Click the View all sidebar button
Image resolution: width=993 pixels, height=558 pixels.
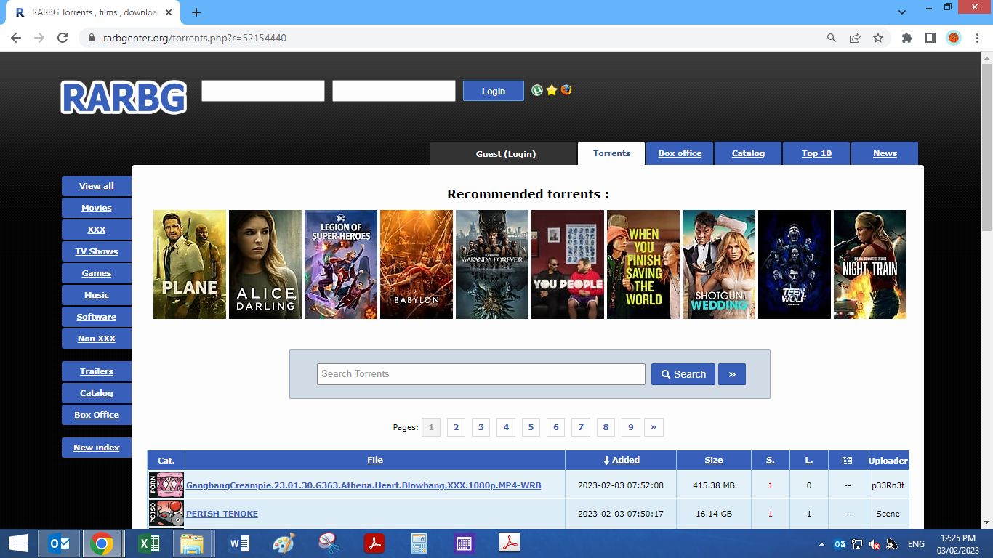[97, 186]
